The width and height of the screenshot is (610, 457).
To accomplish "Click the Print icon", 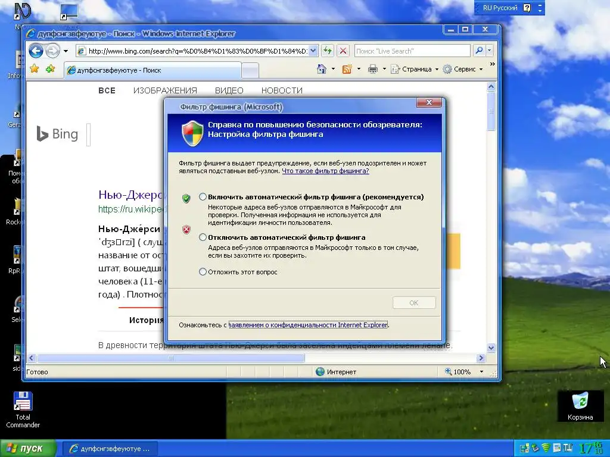I will click(373, 69).
